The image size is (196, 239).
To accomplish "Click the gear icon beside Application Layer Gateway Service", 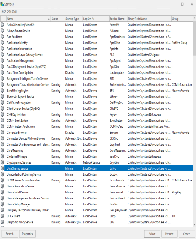I will coord(3,55).
